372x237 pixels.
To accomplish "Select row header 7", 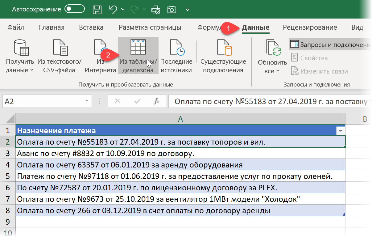I will 8,199.
